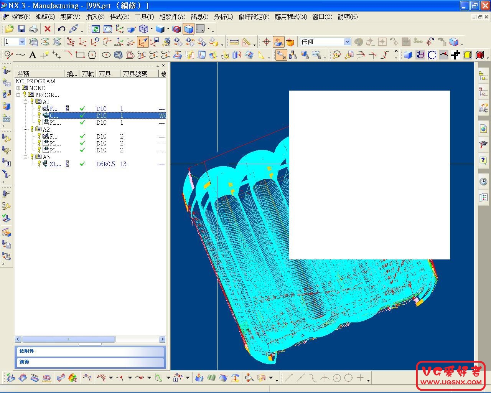
Task: Click the red wireframe cube icon
Action: pyautogui.click(x=479, y=55)
